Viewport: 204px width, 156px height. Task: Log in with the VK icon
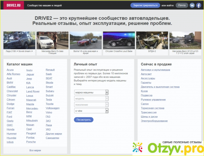tap(192, 5)
